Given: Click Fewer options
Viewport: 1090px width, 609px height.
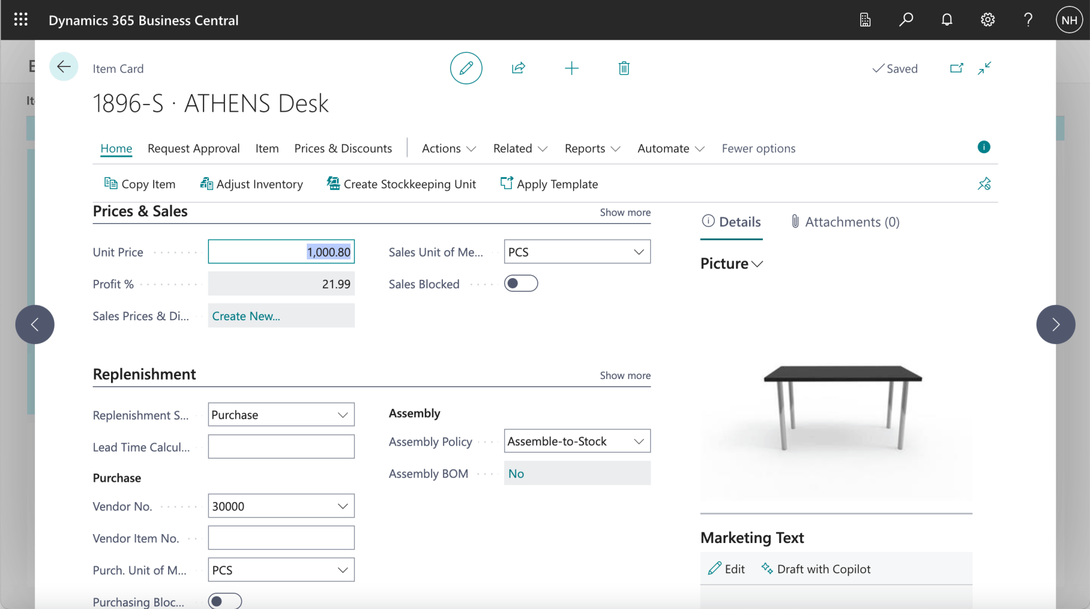Looking at the screenshot, I should [758, 148].
